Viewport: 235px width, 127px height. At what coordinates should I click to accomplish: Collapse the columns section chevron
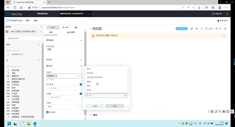coord(38,61)
